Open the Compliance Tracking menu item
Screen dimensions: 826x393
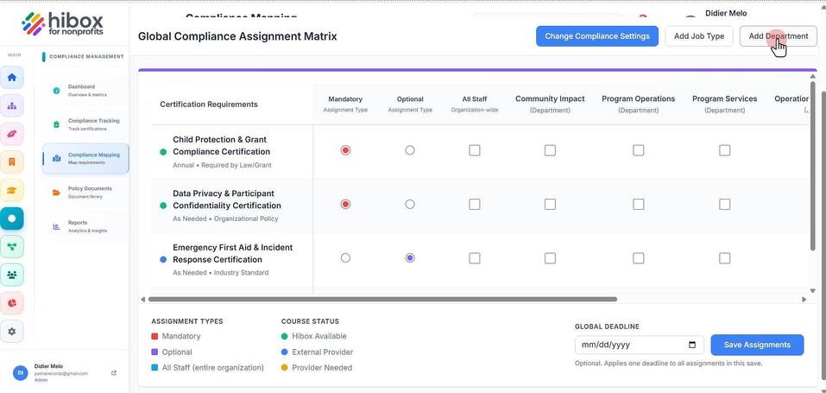[85, 124]
